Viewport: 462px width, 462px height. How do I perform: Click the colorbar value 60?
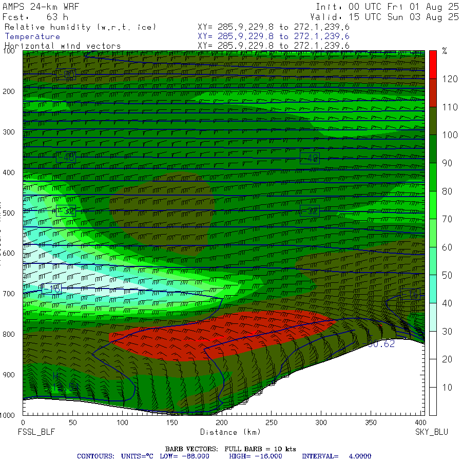(x=447, y=247)
